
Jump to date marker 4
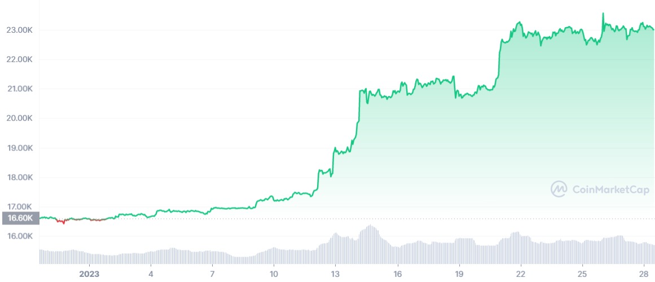tap(151, 274)
